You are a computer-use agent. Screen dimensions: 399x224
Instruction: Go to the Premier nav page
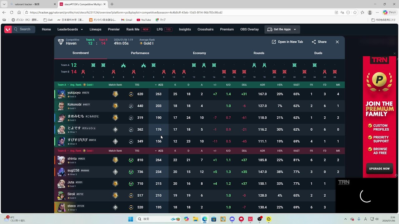click(x=114, y=29)
